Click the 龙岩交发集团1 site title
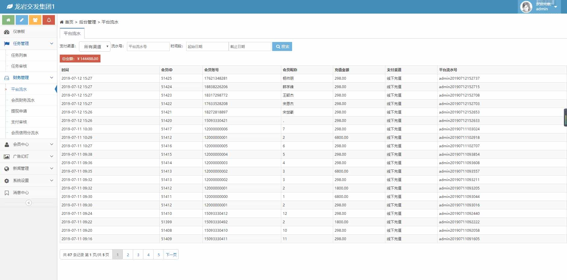The image size is (567, 280). [34, 6]
